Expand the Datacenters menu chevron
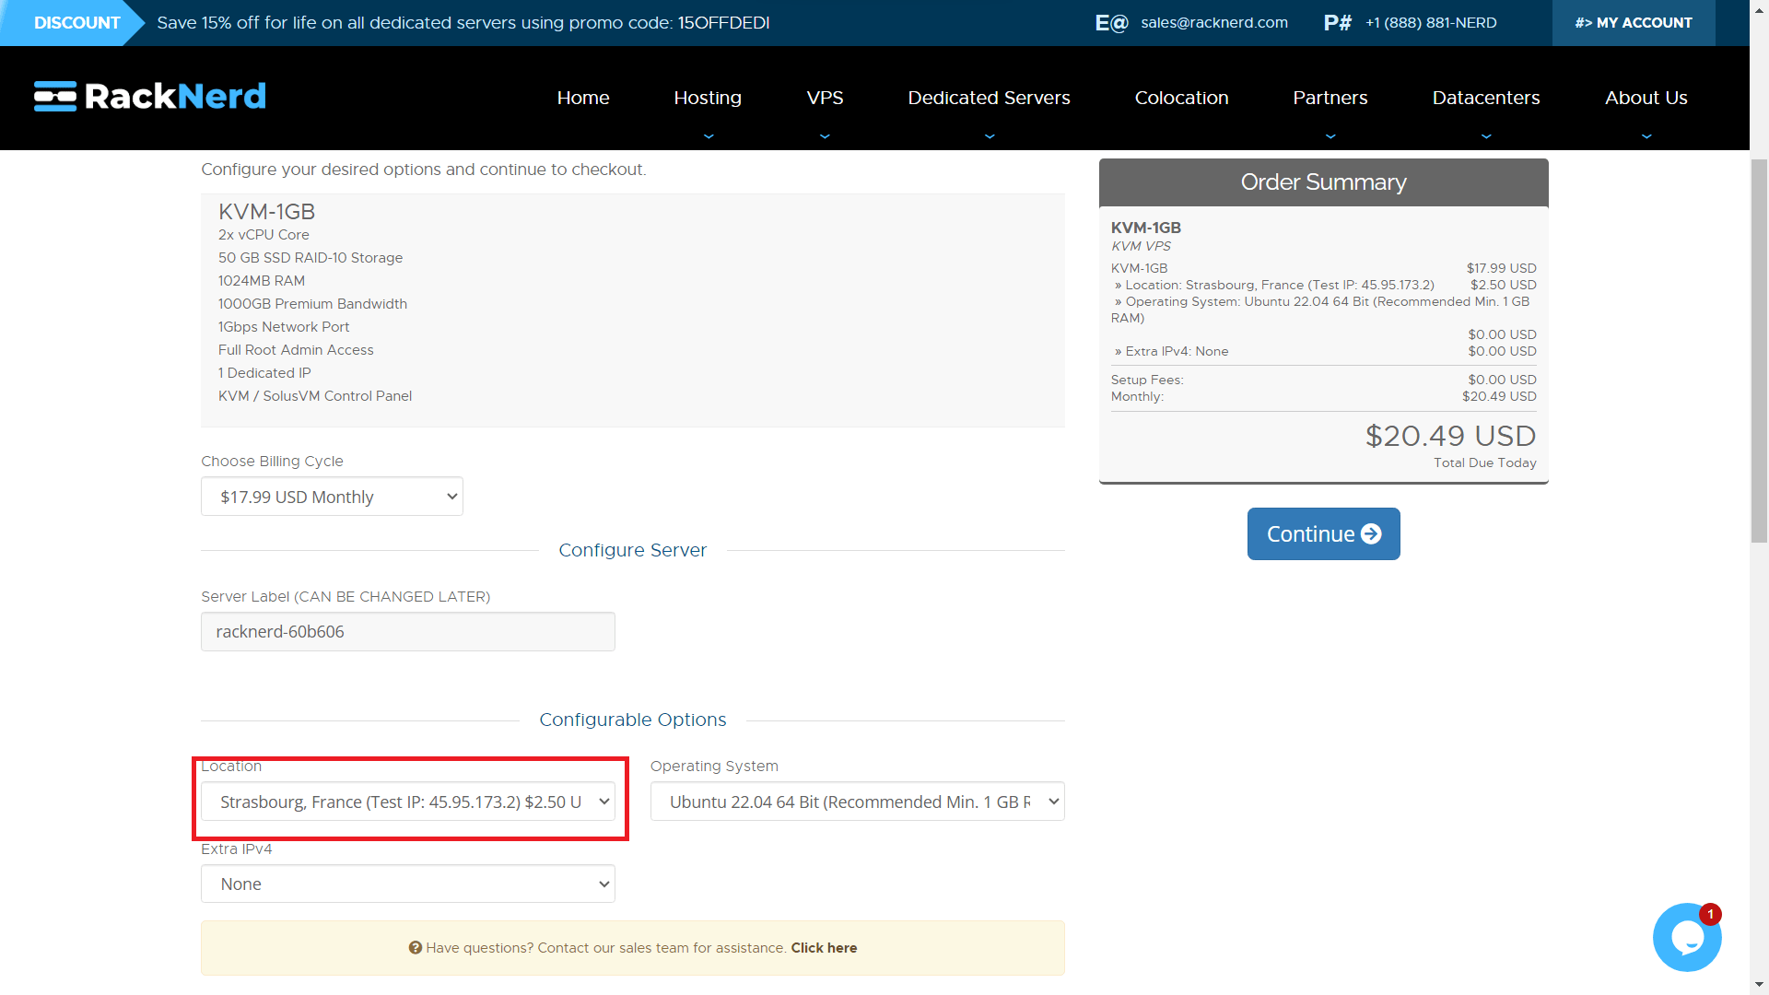The height and width of the screenshot is (995, 1769). pyautogui.click(x=1486, y=136)
